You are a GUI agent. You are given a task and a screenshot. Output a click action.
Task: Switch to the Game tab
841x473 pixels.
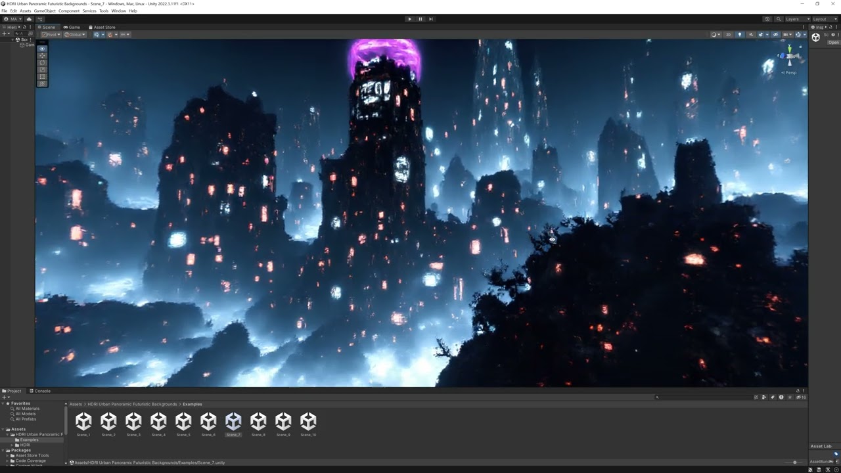(x=72, y=27)
